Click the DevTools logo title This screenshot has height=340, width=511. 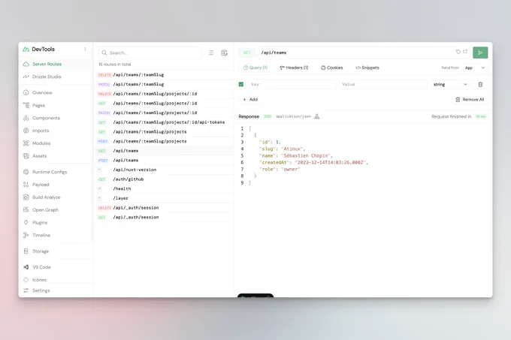tap(39, 49)
